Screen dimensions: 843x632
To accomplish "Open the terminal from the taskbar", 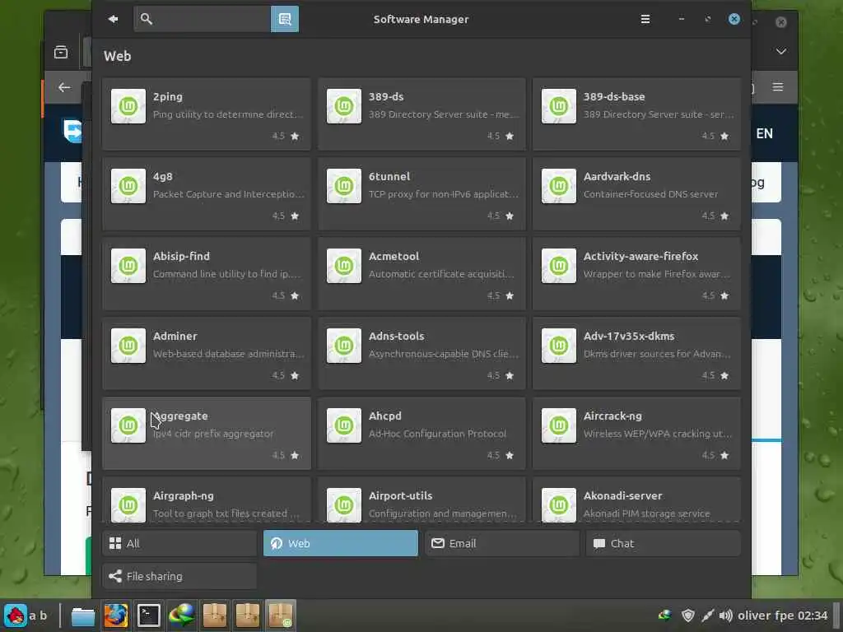I will (x=148, y=616).
